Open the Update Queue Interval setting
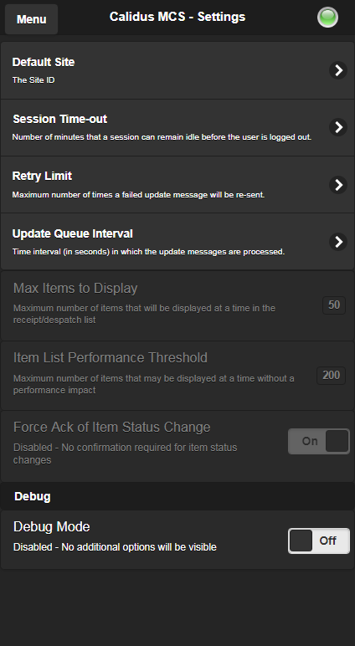The width and height of the screenshot is (355, 646). click(x=177, y=242)
